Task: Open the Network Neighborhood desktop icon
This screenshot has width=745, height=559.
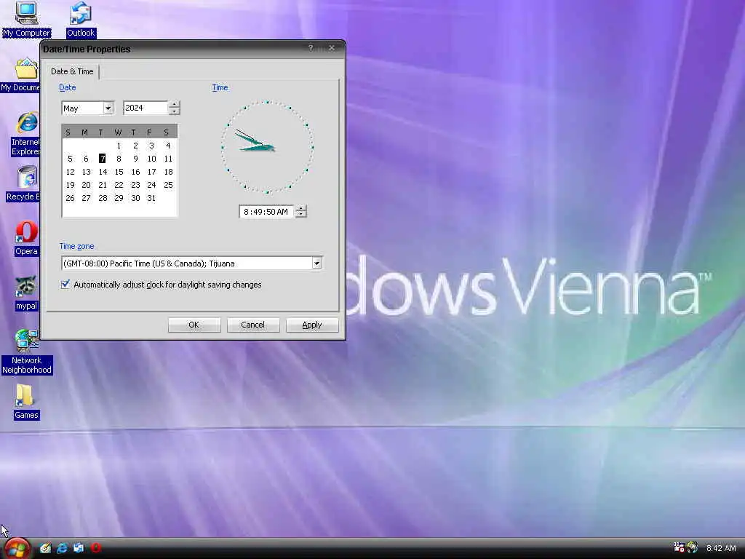Action: [27, 352]
